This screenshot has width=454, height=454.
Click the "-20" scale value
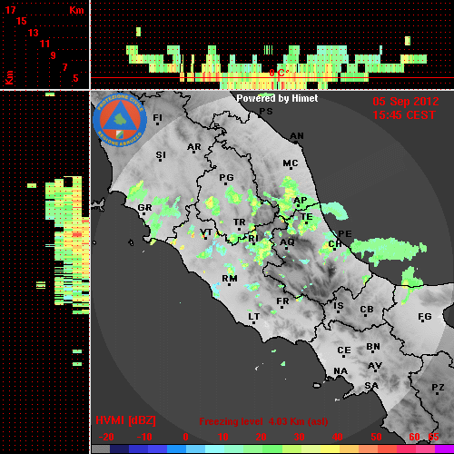point(106,437)
